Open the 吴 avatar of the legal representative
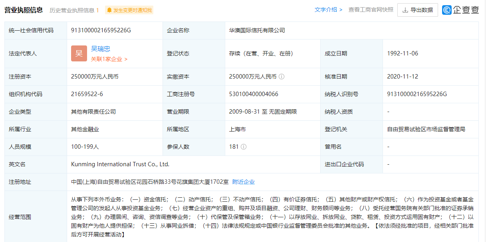486x242 pixels. (x=79, y=53)
